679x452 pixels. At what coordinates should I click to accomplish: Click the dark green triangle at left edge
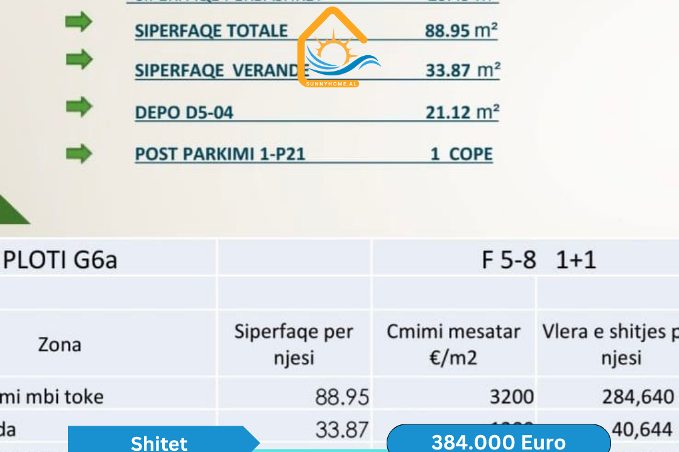tap(13, 210)
